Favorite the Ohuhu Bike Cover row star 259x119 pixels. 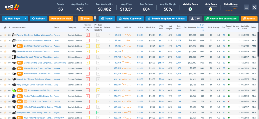click(5, 41)
